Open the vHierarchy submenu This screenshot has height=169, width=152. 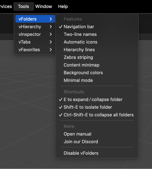pos(35,26)
